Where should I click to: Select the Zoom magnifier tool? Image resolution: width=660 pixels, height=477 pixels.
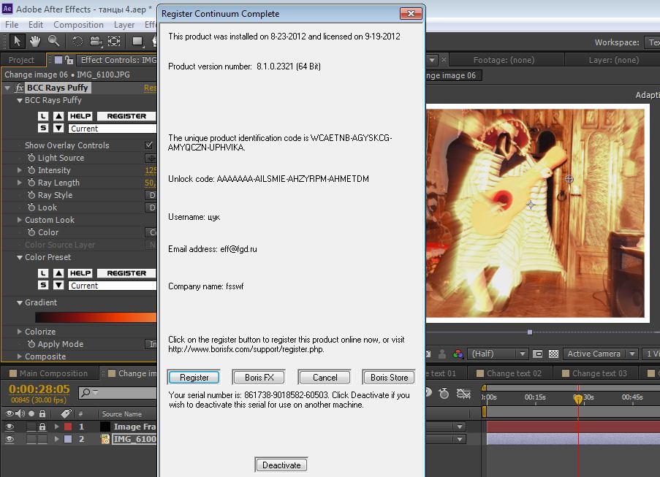coord(54,42)
